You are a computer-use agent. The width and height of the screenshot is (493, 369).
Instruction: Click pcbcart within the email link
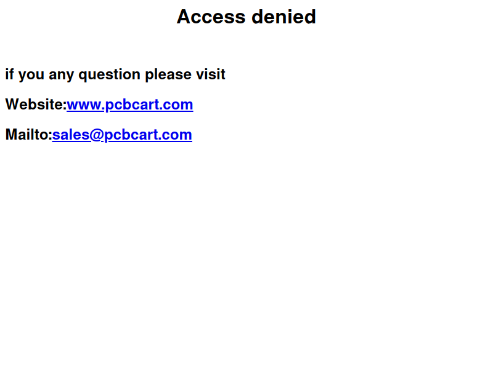point(131,135)
